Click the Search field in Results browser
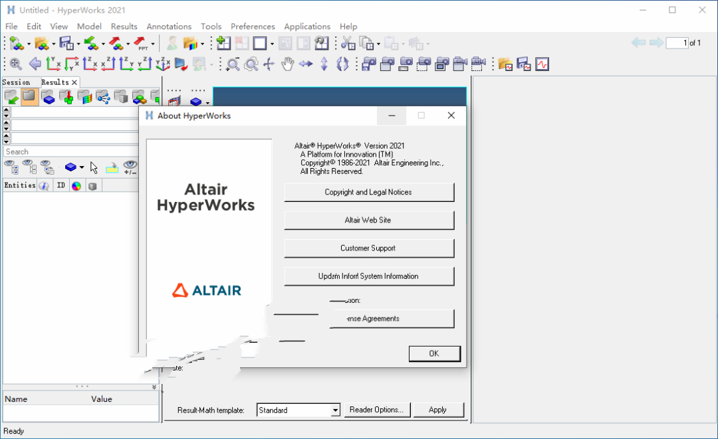Screen dimensions: 718x439 pos(71,152)
